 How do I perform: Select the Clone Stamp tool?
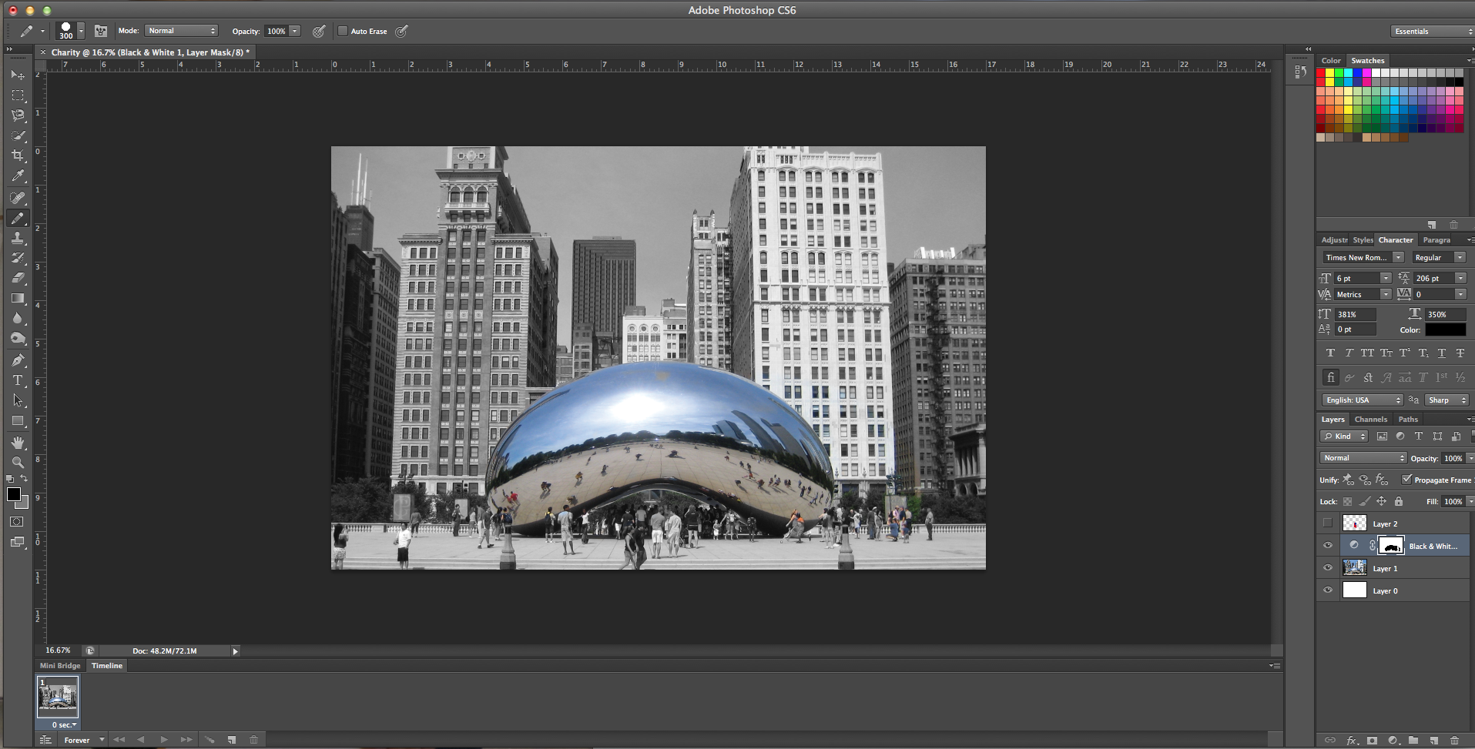(18, 238)
